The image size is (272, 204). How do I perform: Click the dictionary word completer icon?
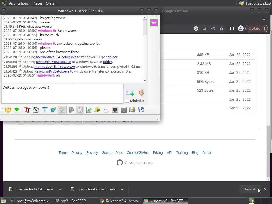(x=71, y=110)
